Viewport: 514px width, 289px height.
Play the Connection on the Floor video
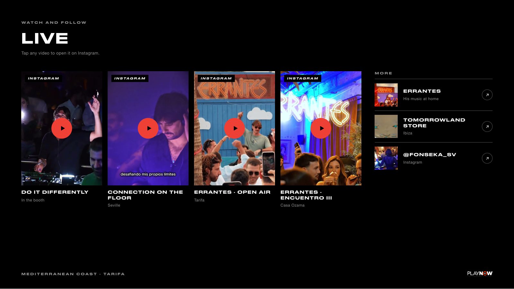tap(148, 128)
